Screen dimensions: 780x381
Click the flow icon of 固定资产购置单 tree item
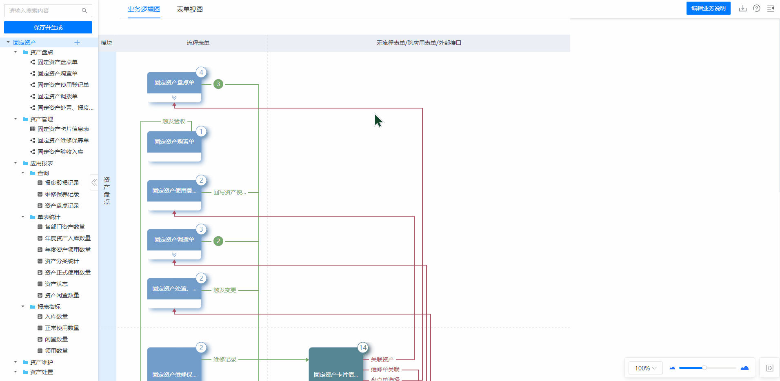33,73
